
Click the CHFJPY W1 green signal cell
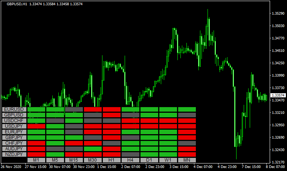point(168,143)
